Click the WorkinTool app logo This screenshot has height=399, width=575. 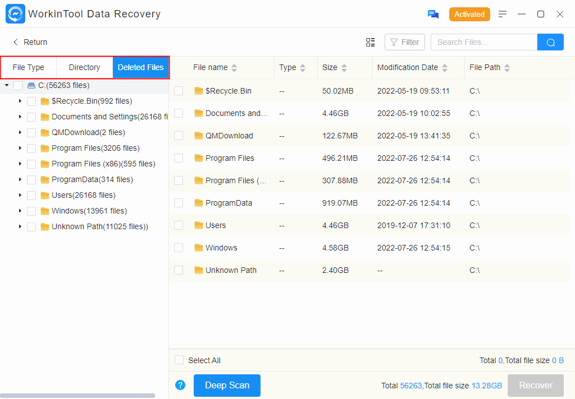[x=15, y=14]
